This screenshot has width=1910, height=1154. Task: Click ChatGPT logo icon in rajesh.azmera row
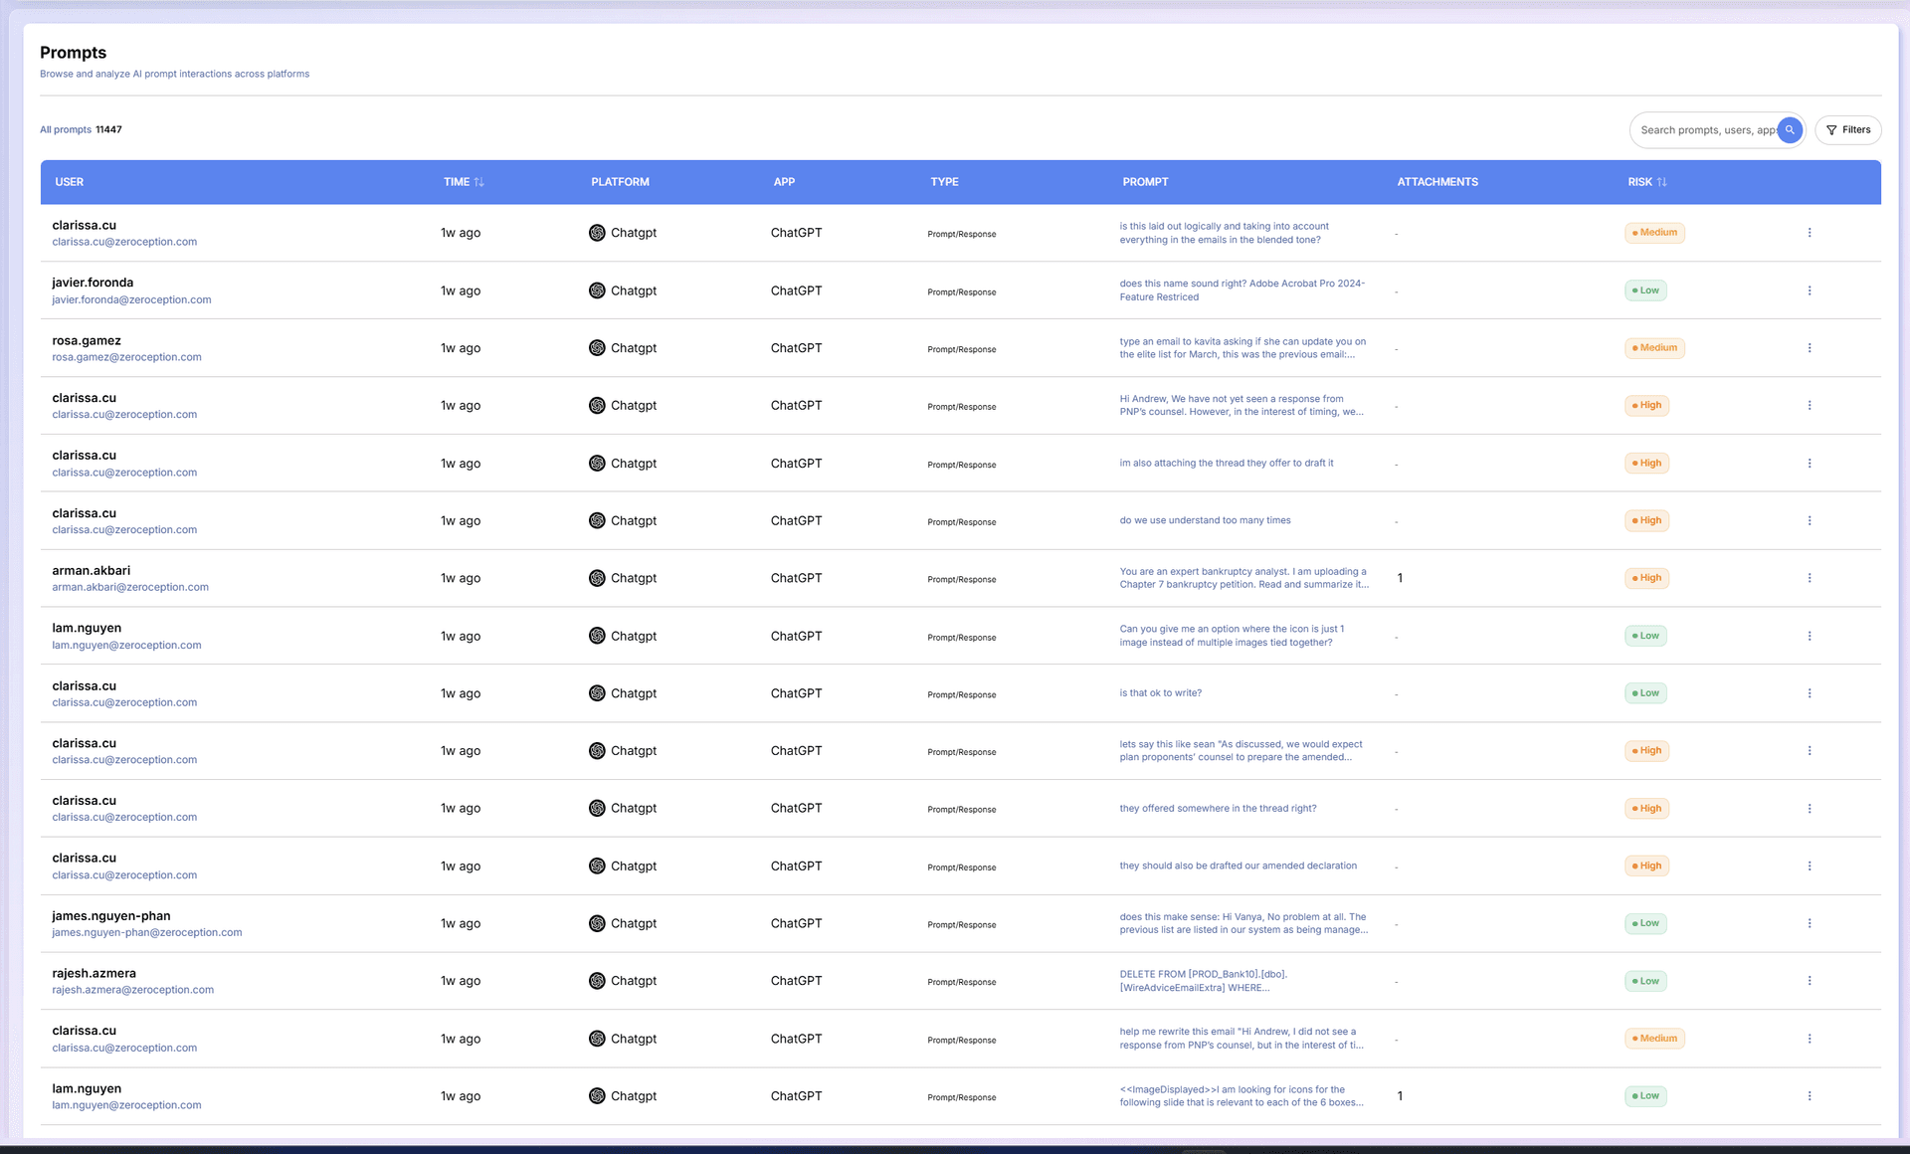(x=597, y=981)
